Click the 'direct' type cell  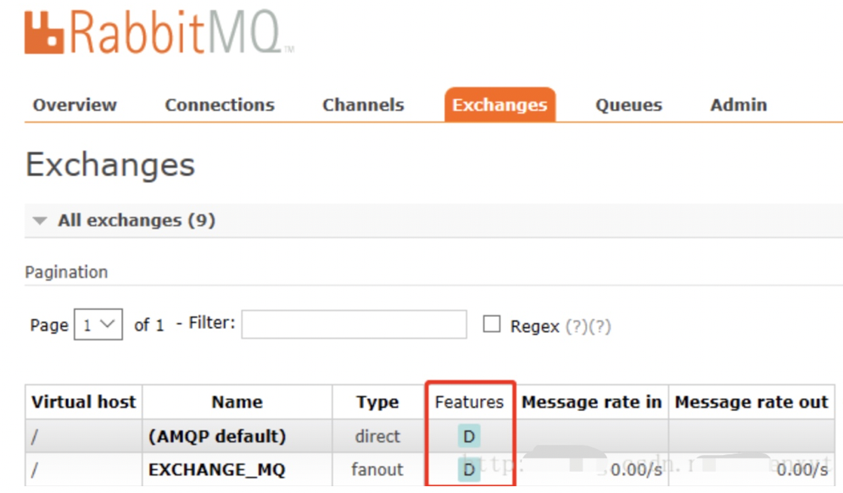(x=377, y=436)
